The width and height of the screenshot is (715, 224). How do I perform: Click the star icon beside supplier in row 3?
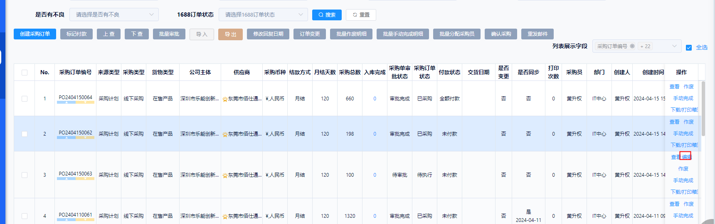pyautogui.click(x=225, y=175)
